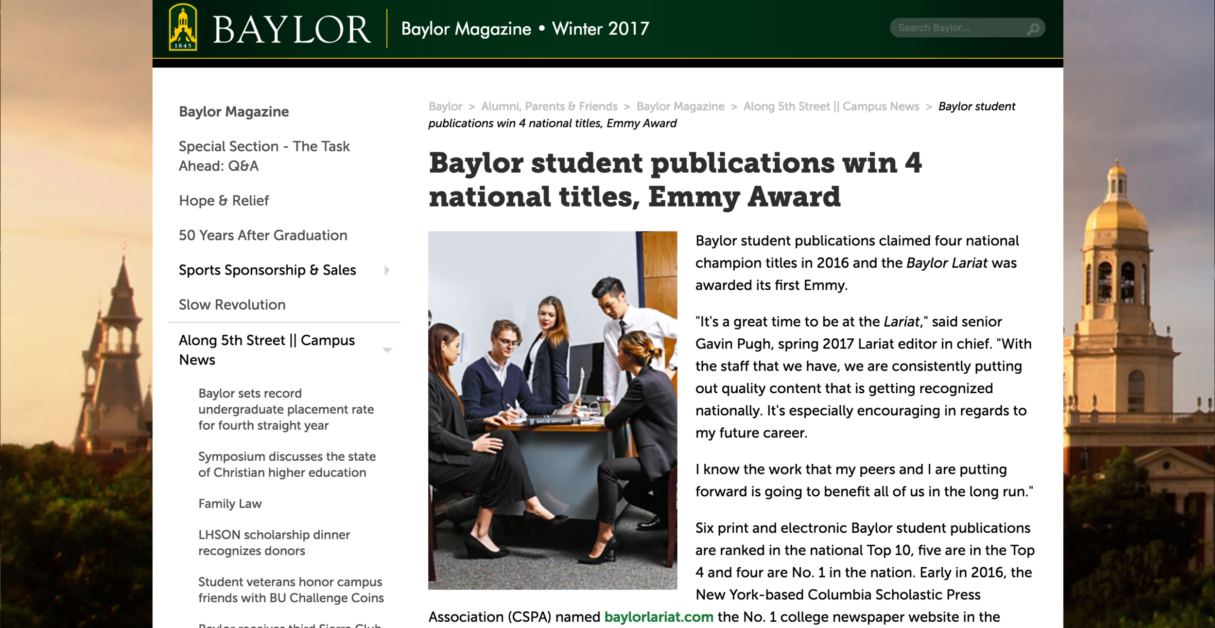Screen dimensions: 1215x628
Task: Click Alumni, Parents & Friends breadcrumb
Action: (549, 106)
